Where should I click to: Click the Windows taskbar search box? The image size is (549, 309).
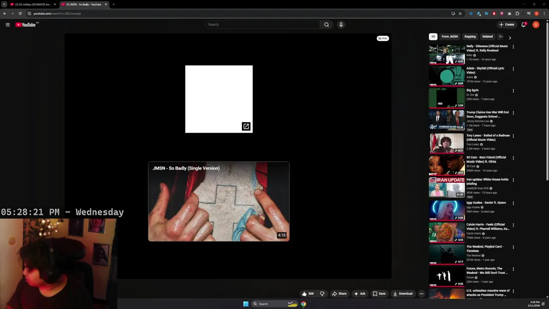274,304
